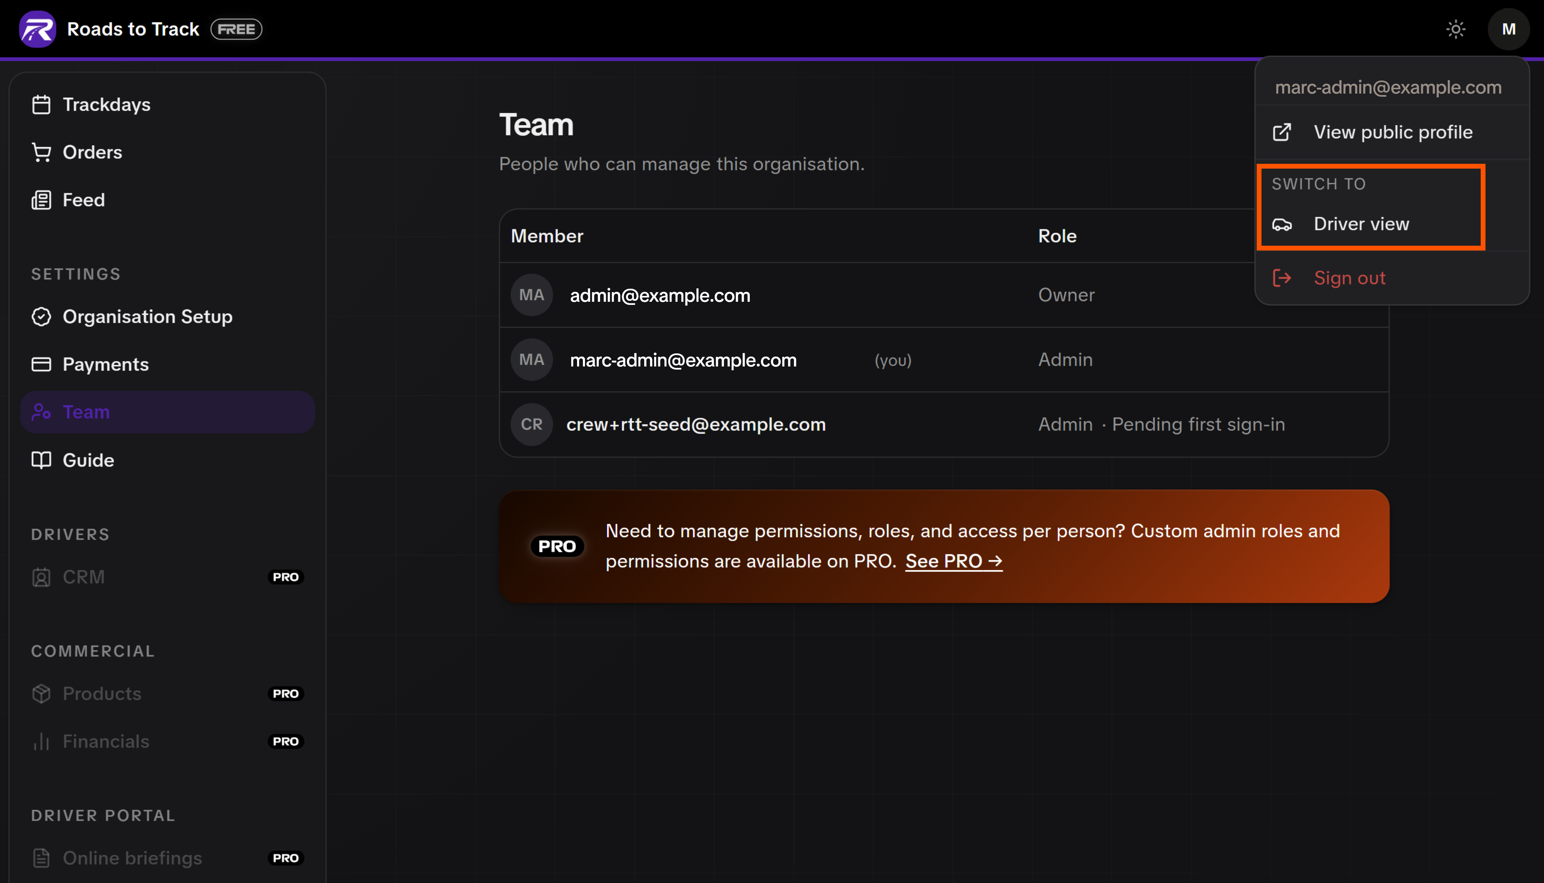Image resolution: width=1544 pixels, height=883 pixels.
Task: Click the Trackdays calendar icon
Action: [41, 104]
